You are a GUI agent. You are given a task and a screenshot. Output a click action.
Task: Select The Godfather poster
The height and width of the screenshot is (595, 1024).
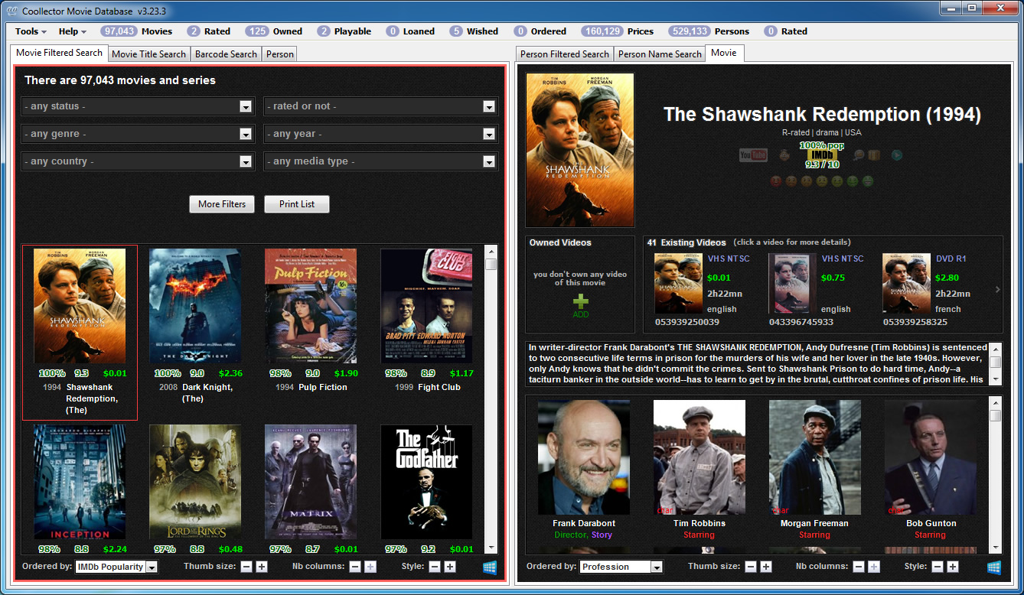click(x=426, y=483)
